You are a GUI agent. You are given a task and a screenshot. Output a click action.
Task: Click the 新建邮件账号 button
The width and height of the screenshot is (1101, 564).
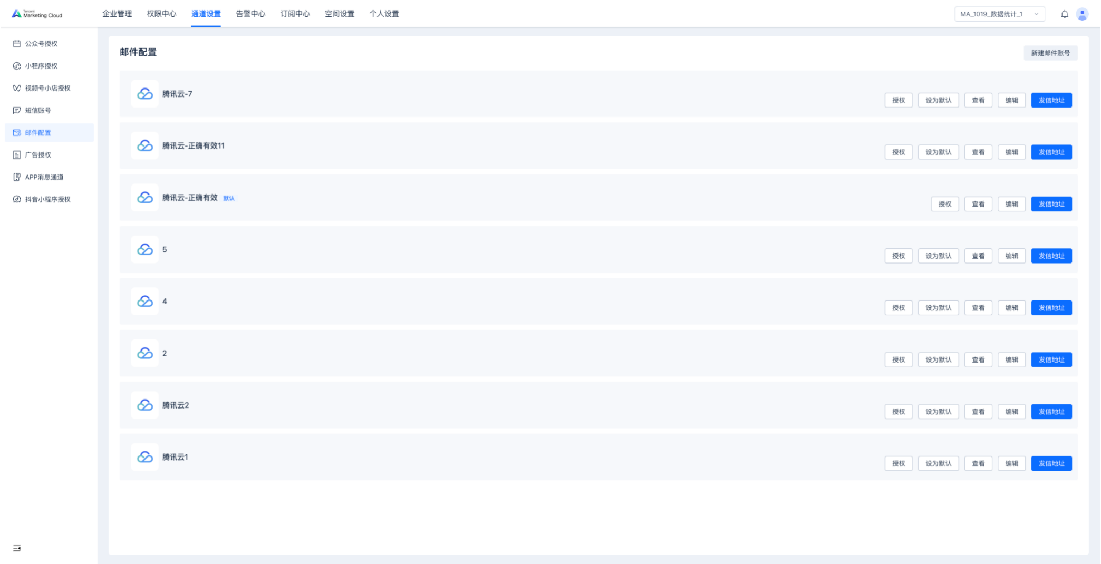[1050, 53]
